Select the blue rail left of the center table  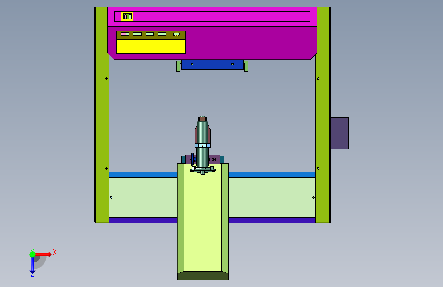point(143,175)
